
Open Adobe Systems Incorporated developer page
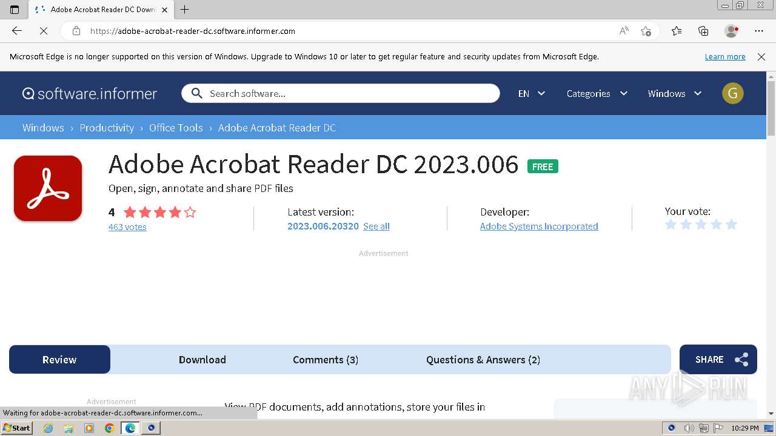(539, 226)
